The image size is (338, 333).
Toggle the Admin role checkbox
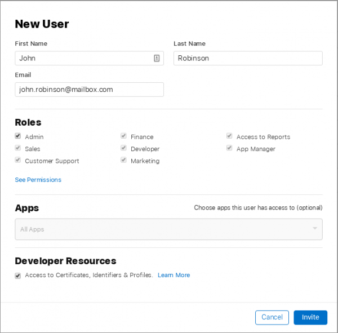coord(18,136)
